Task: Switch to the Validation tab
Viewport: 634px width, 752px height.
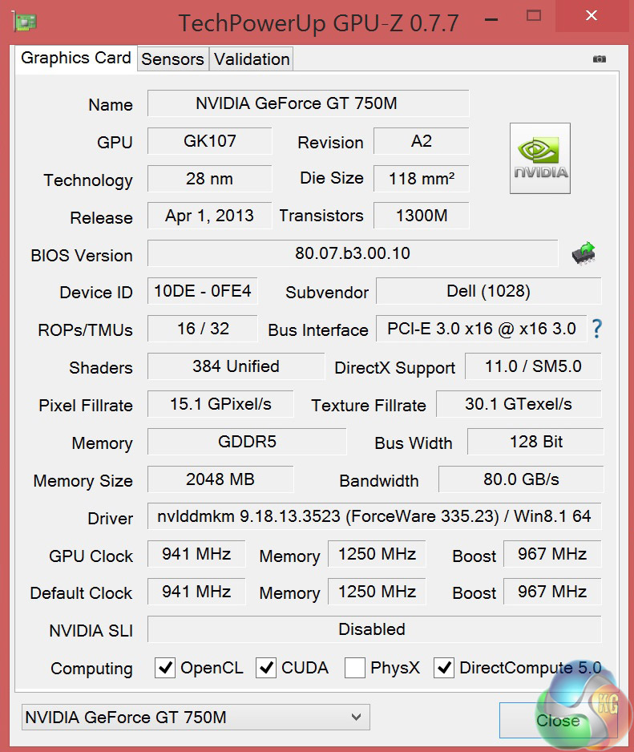Action: pos(252,59)
